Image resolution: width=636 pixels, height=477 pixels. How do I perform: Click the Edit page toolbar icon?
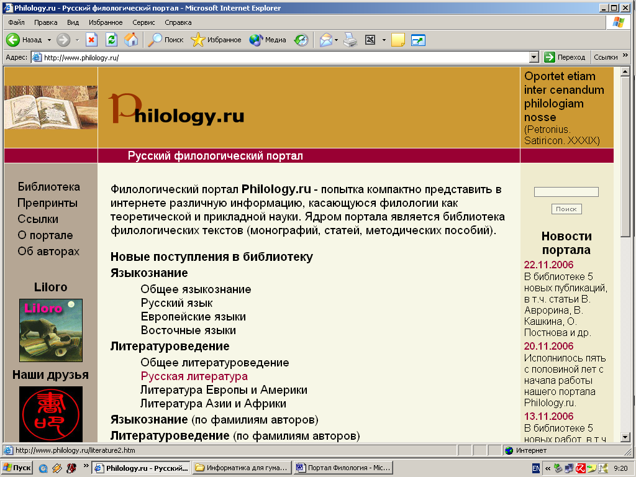click(x=370, y=40)
